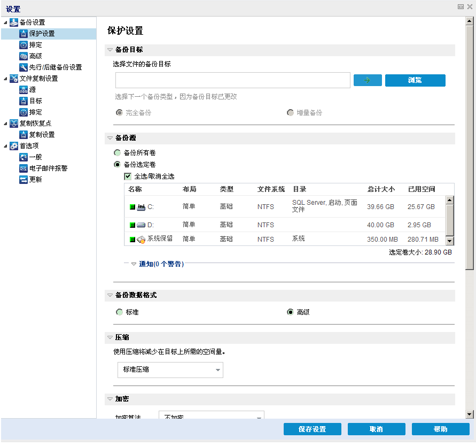The width and height of the screenshot is (476, 447).
Task: Open the 标准压缩 compression dropdown
Action: tap(170, 369)
